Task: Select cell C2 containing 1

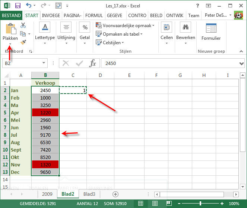Action: point(73,90)
